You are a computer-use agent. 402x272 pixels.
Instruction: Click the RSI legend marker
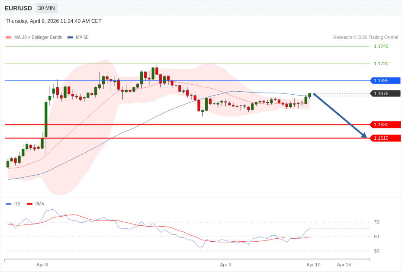tap(9, 204)
